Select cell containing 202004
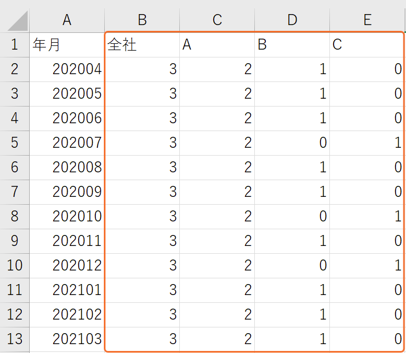This screenshot has width=406, height=353. tap(67, 69)
